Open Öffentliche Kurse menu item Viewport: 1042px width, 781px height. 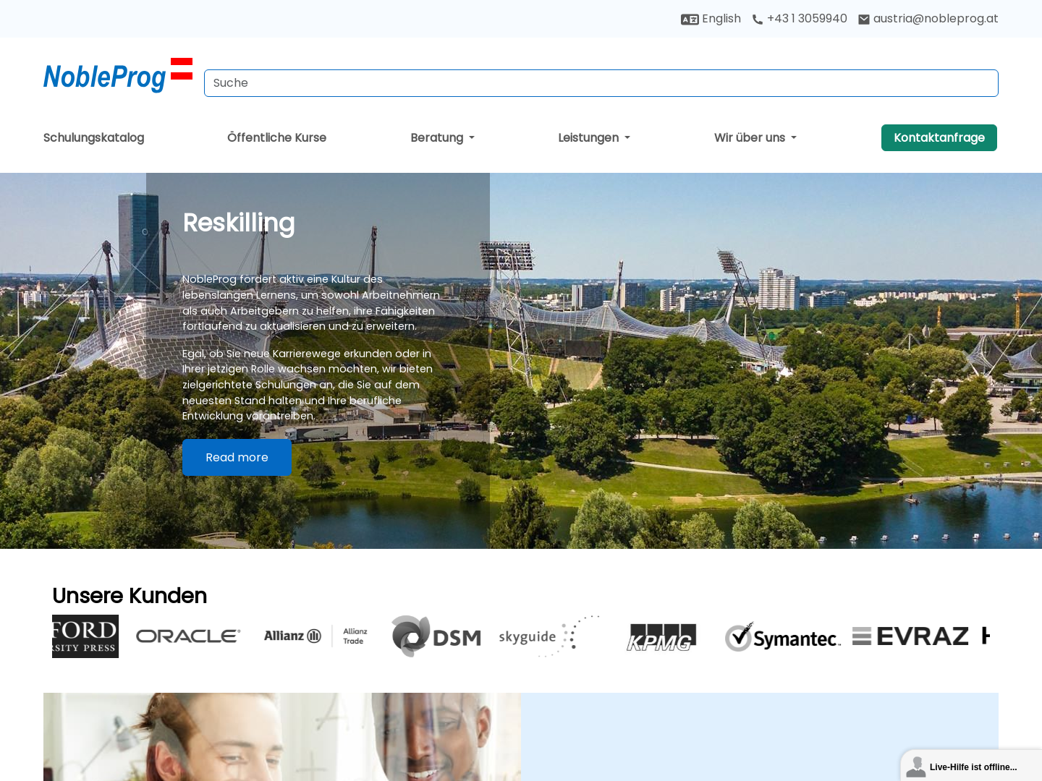tap(276, 137)
